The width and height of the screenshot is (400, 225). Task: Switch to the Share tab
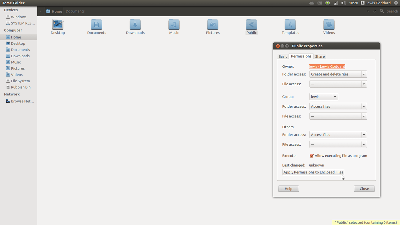coord(320,56)
